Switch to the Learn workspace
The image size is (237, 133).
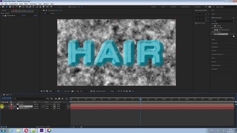(163, 7)
